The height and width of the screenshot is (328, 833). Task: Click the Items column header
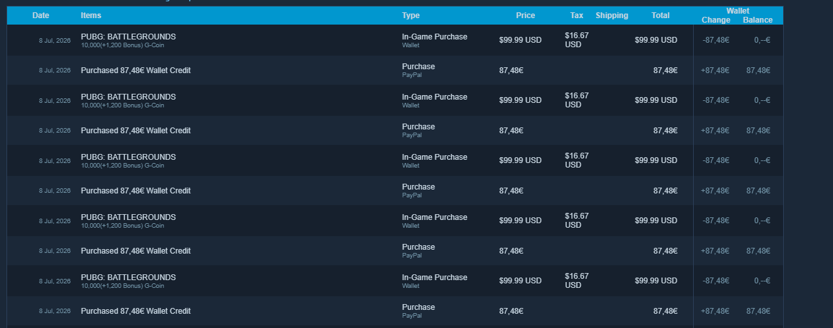click(91, 16)
